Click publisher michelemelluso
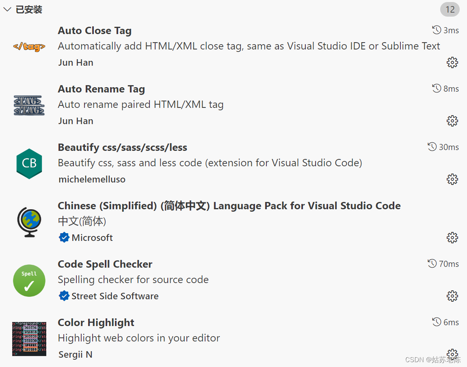This screenshot has height=367, width=467. (x=92, y=179)
